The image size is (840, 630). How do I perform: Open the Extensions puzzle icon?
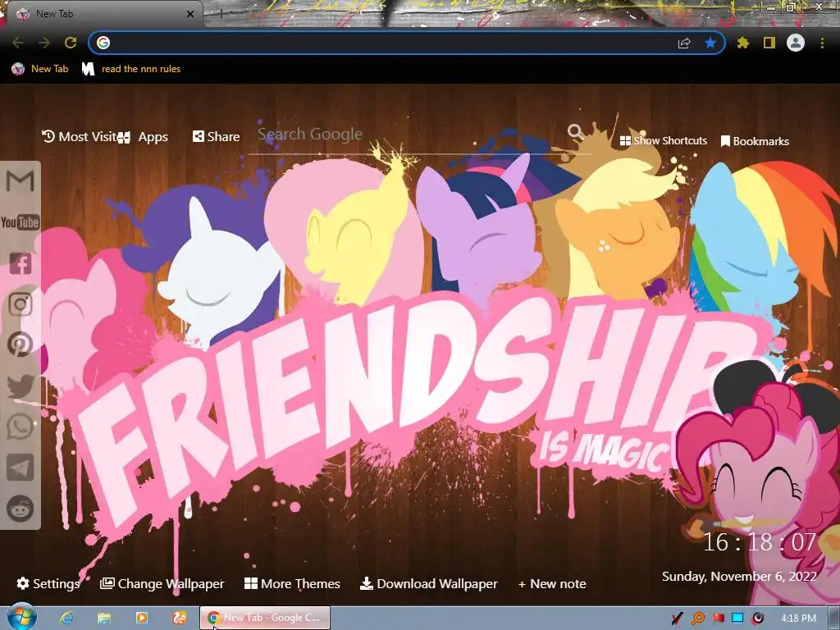(743, 43)
